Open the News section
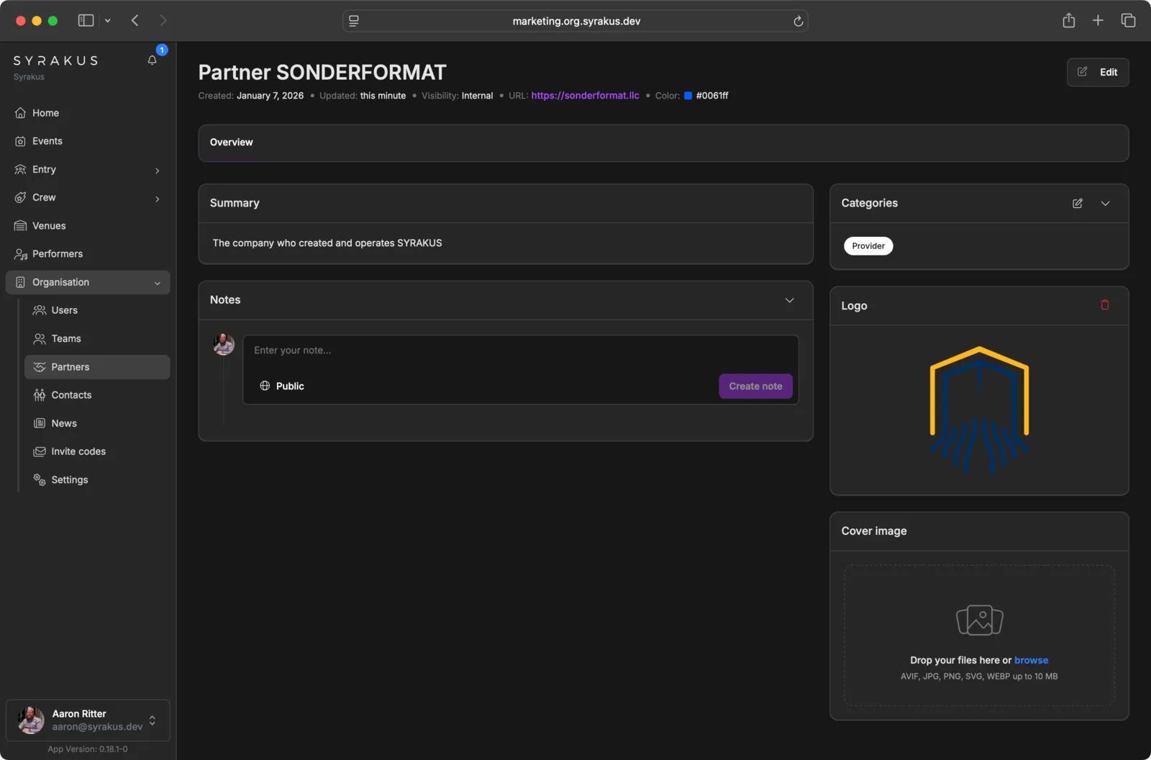Screen dimensions: 1151x760 [x=64, y=422]
